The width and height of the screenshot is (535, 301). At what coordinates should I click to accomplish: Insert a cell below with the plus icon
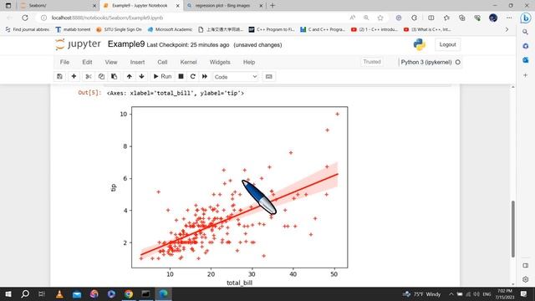[x=74, y=76]
